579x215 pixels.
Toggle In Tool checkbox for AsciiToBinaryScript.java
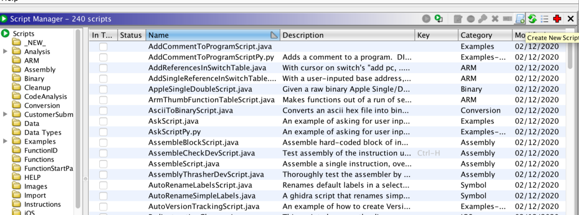[103, 111]
